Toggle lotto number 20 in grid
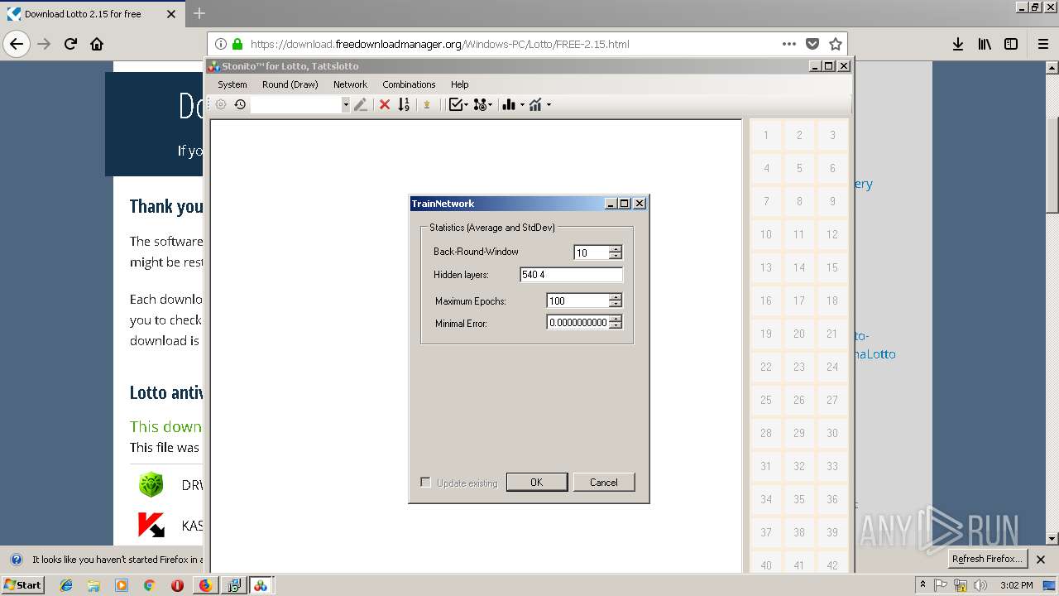 pos(799,334)
